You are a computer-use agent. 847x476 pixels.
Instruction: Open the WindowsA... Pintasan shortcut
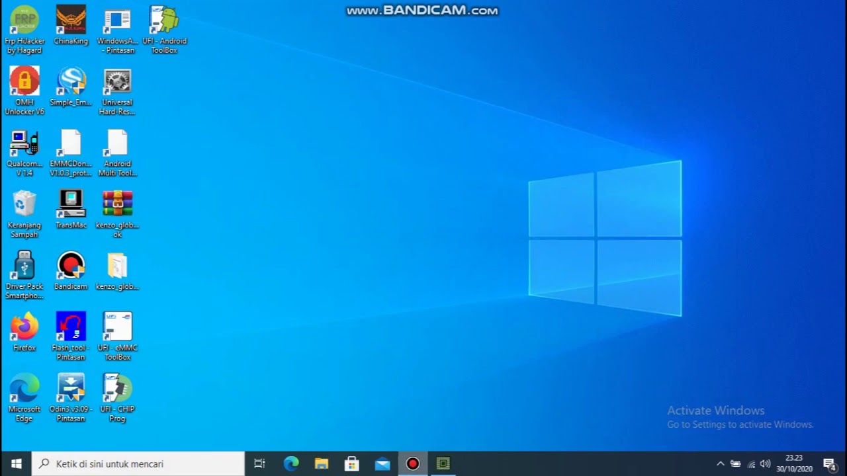[x=117, y=30]
